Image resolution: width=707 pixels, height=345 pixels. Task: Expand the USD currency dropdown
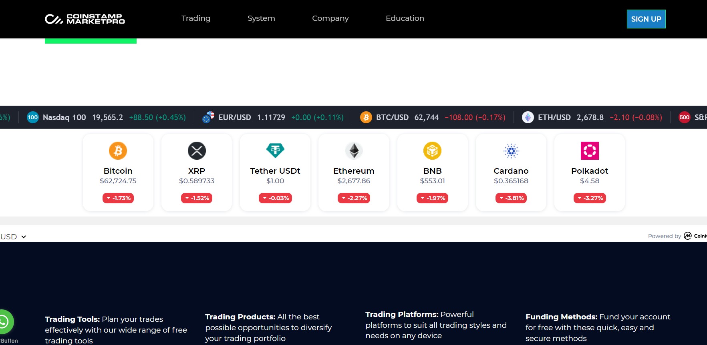pyautogui.click(x=13, y=237)
